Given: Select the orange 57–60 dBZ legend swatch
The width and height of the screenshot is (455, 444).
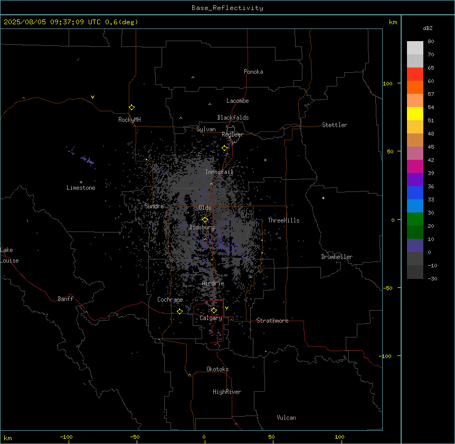Looking at the screenshot, I should [x=415, y=87].
